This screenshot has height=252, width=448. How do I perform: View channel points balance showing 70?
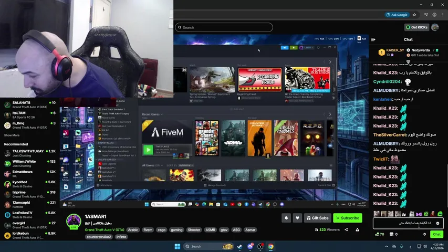[379, 234]
